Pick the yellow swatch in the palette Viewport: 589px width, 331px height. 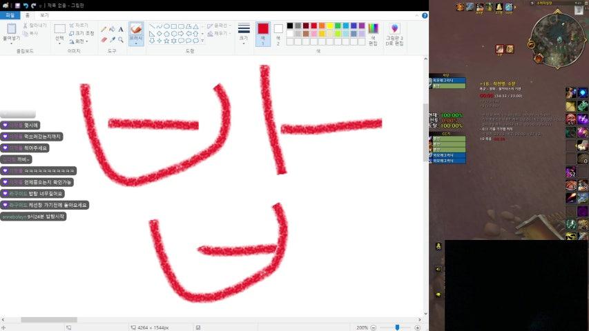[x=330, y=26]
